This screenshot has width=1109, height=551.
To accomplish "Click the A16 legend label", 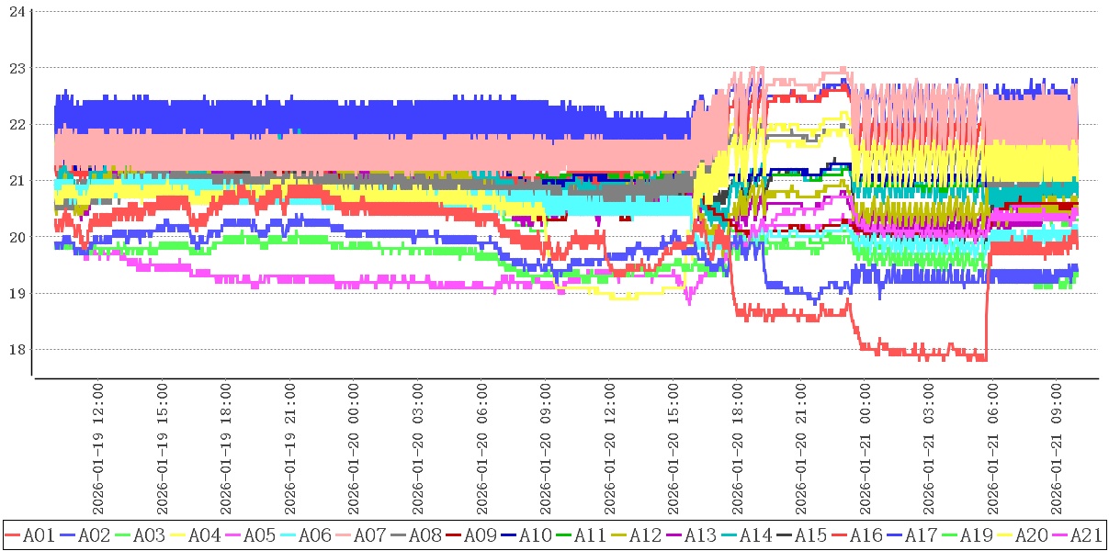I will point(866,534).
